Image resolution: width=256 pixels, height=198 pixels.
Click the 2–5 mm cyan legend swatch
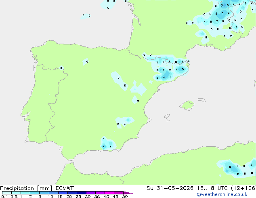(35, 193)
